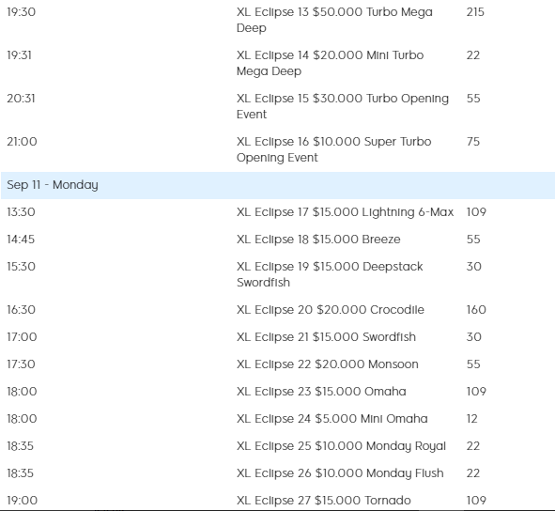This screenshot has width=555, height=511.
Task: Select the 160 buy-in for Crocodile
Action: (x=476, y=310)
